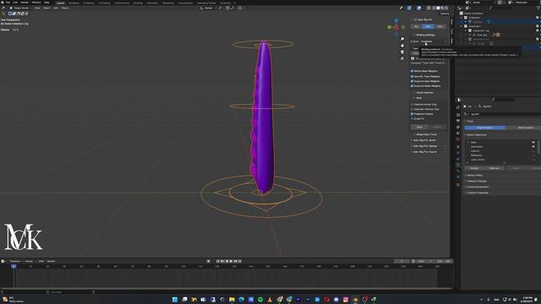Click the extend-selection mode icon
The width and height of the screenshot is (541, 304).
(14, 14)
